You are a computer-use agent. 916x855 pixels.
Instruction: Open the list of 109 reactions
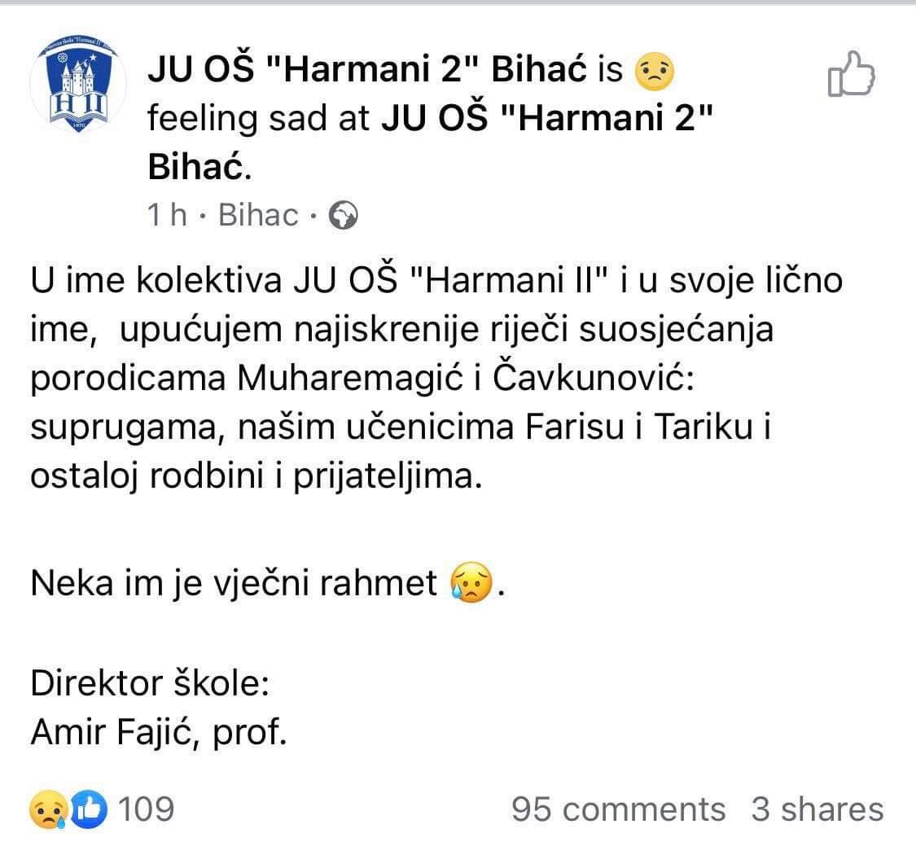147,810
